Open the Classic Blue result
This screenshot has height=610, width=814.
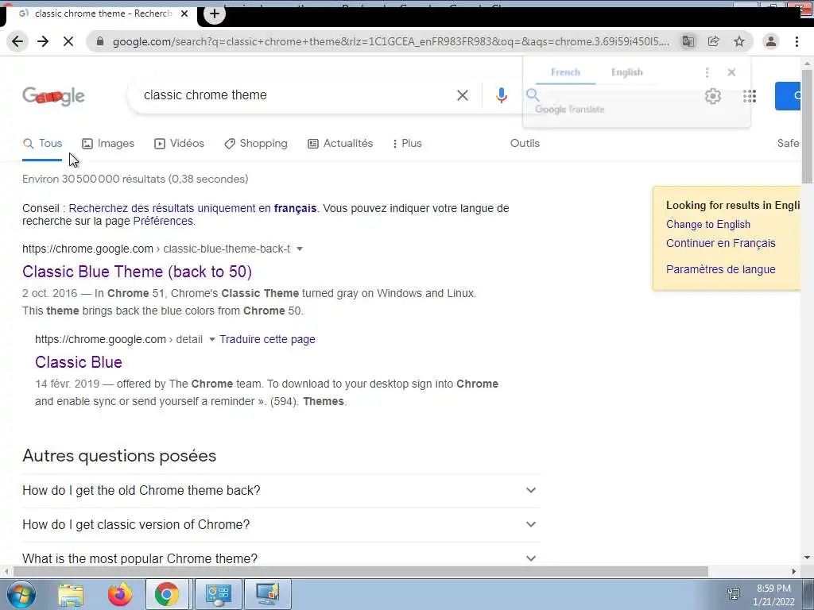tap(79, 362)
